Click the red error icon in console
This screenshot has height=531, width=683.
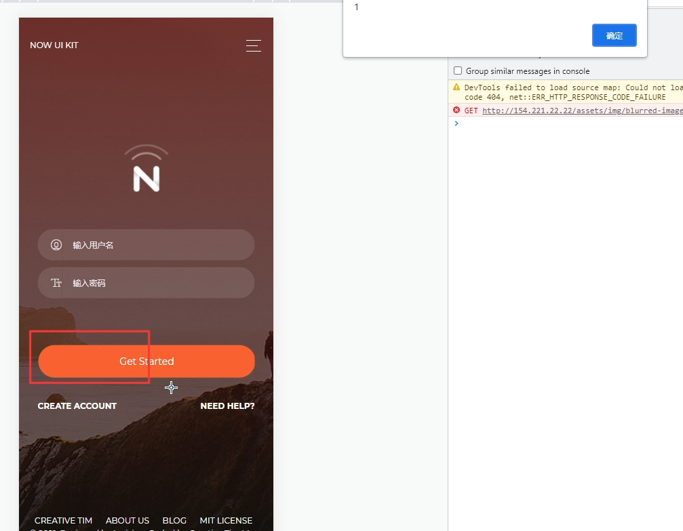coord(456,111)
